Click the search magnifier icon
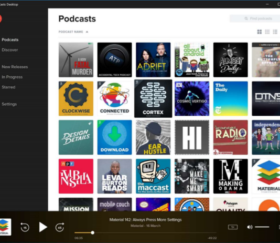 [246, 18]
